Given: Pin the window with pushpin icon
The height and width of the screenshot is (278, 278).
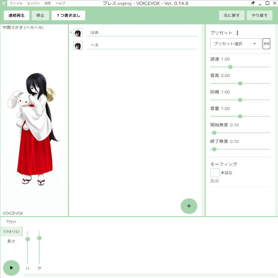Looking at the screenshot, I should pos(253,3).
